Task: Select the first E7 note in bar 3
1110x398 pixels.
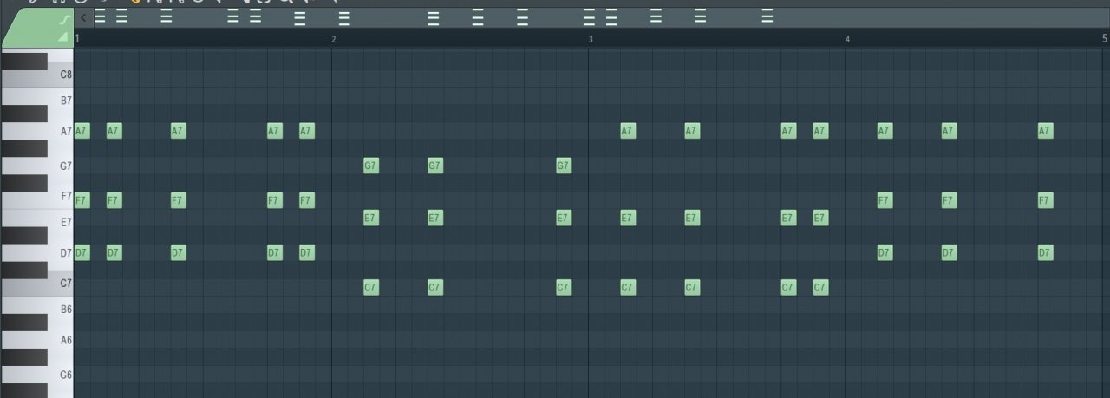Action: 628,218
